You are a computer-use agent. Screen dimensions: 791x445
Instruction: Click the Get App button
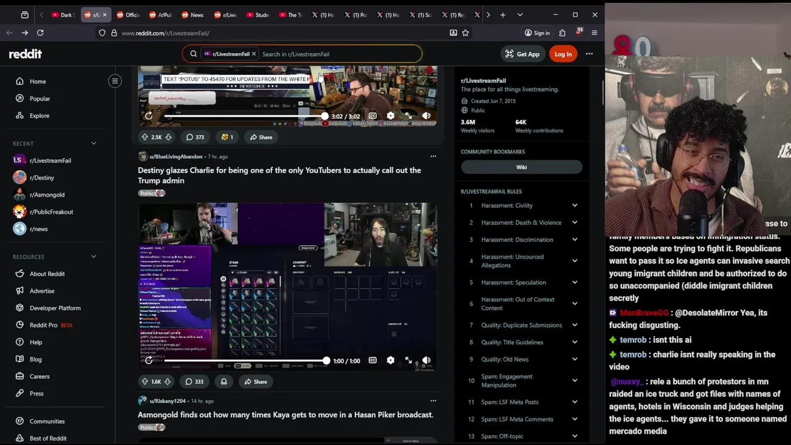tap(522, 54)
